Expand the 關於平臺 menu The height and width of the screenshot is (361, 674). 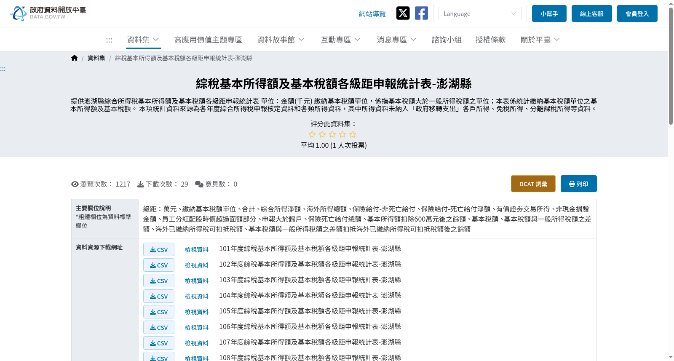[x=540, y=40]
